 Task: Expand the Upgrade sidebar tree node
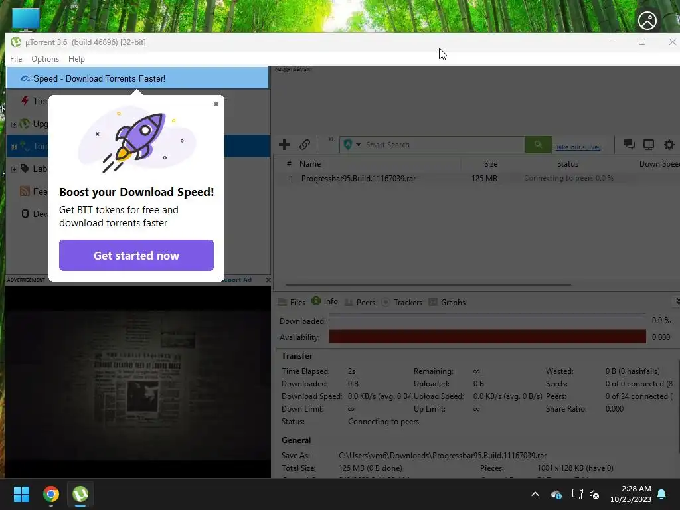pos(14,124)
